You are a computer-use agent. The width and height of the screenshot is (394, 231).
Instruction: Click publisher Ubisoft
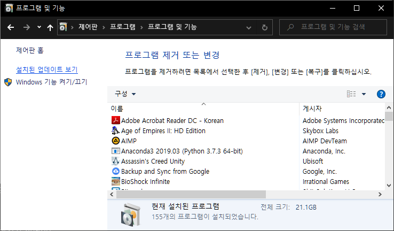click(313, 161)
